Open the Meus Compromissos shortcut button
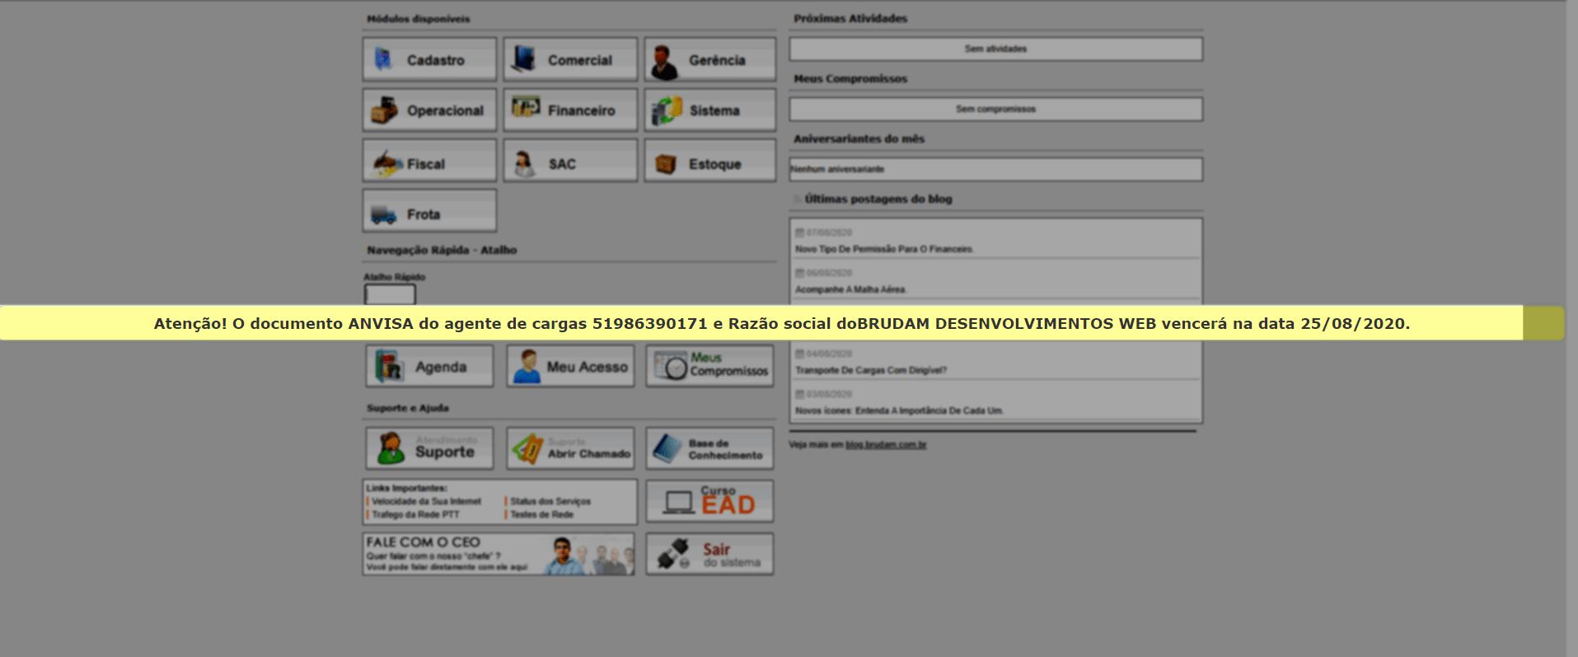This screenshot has width=1578, height=657. click(709, 365)
